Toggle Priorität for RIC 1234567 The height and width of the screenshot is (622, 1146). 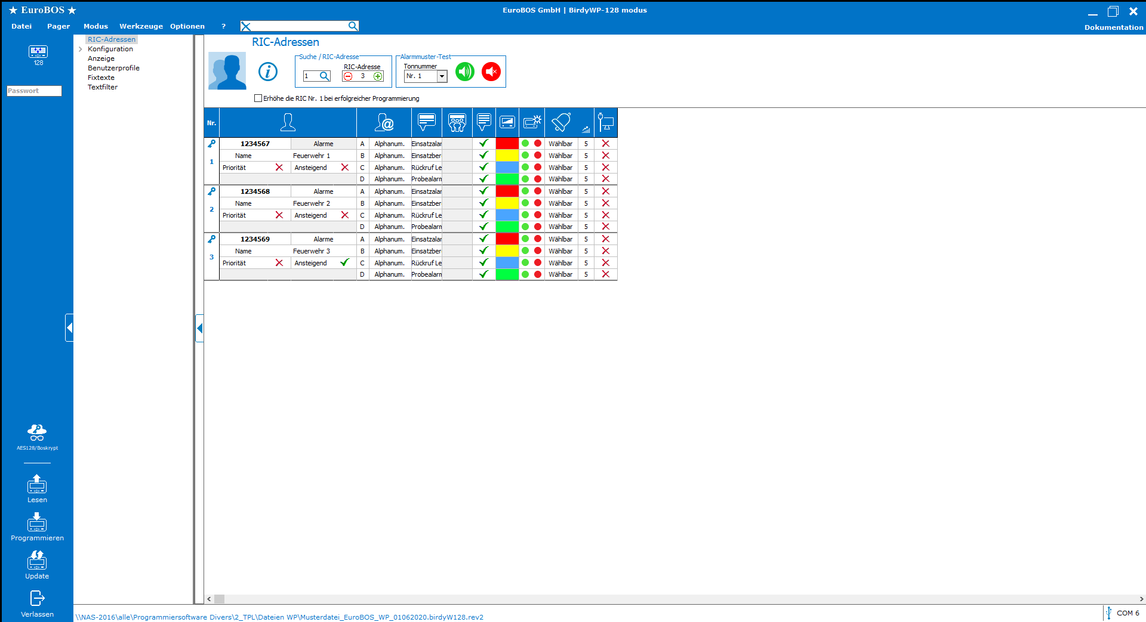[279, 168]
